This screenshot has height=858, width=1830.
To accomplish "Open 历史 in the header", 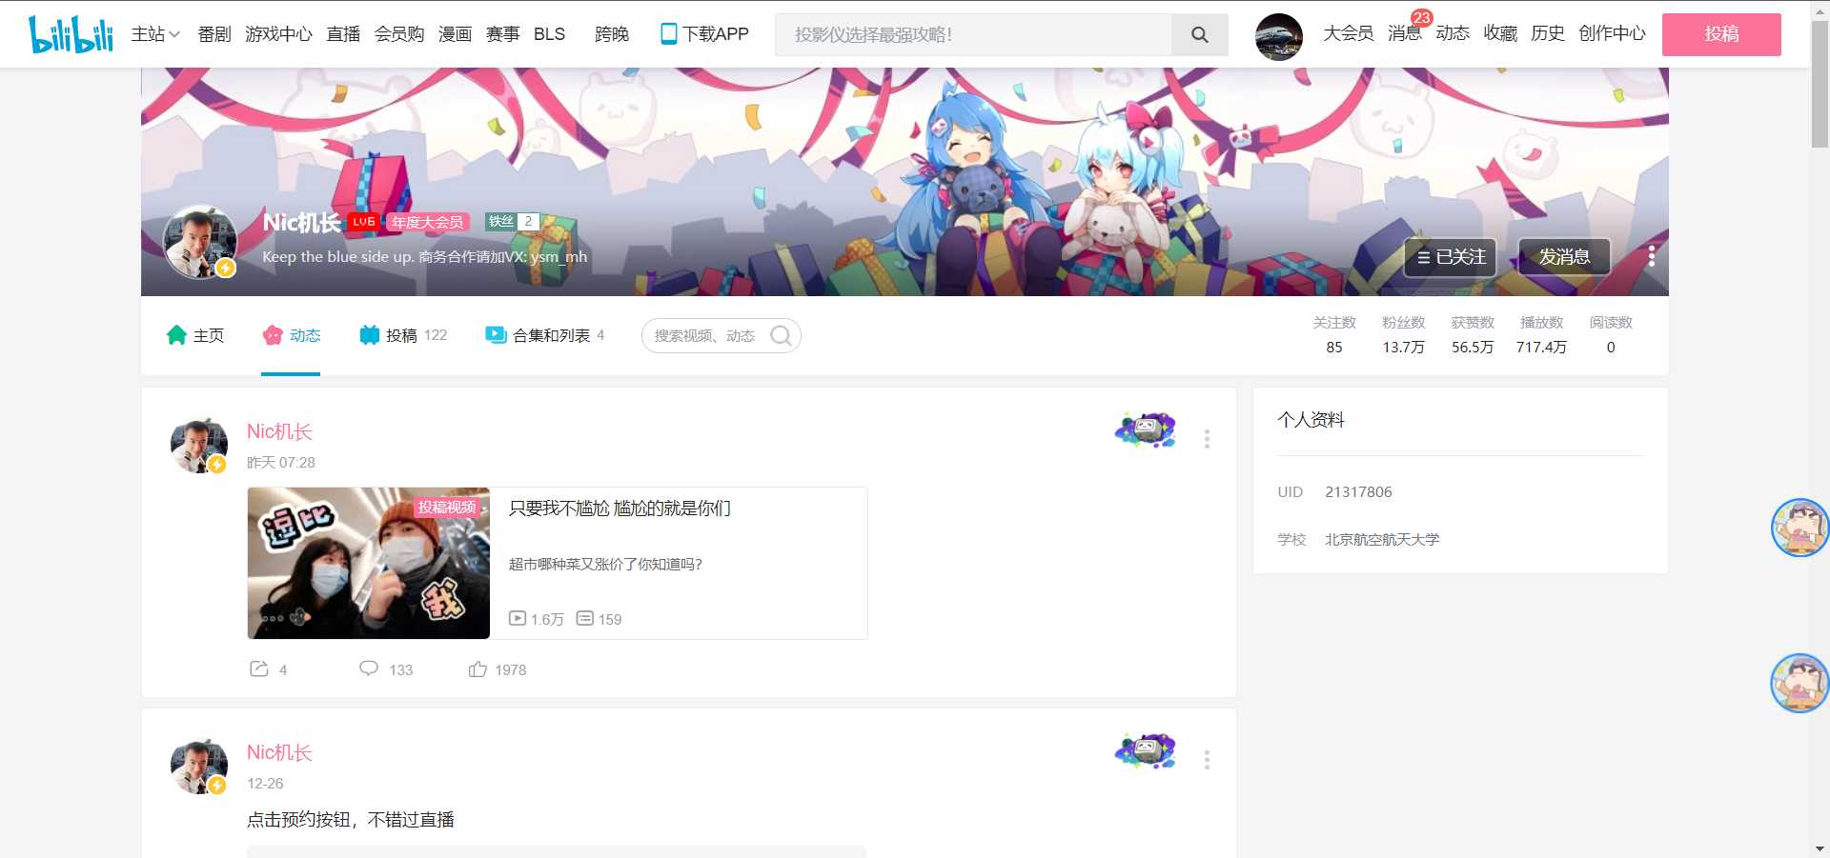I will pyautogui.click(x=1548, y=33).
